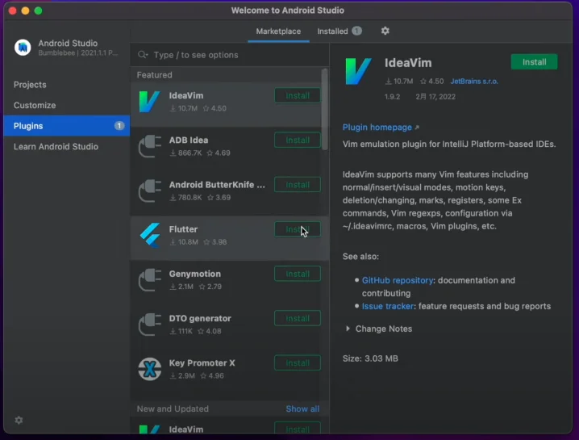Click the Installed count badge
579x440 pixels.
click(356, 31)
